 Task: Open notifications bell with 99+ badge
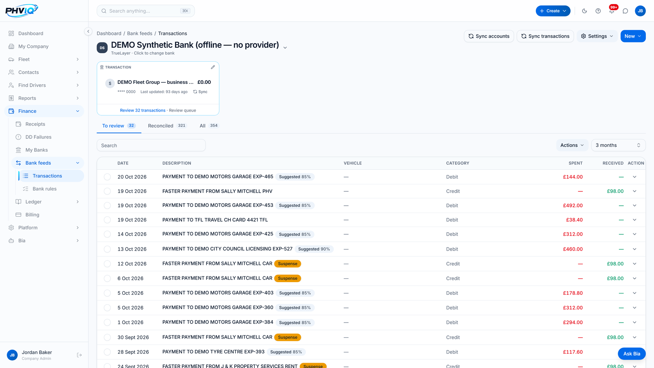point(612,11)
